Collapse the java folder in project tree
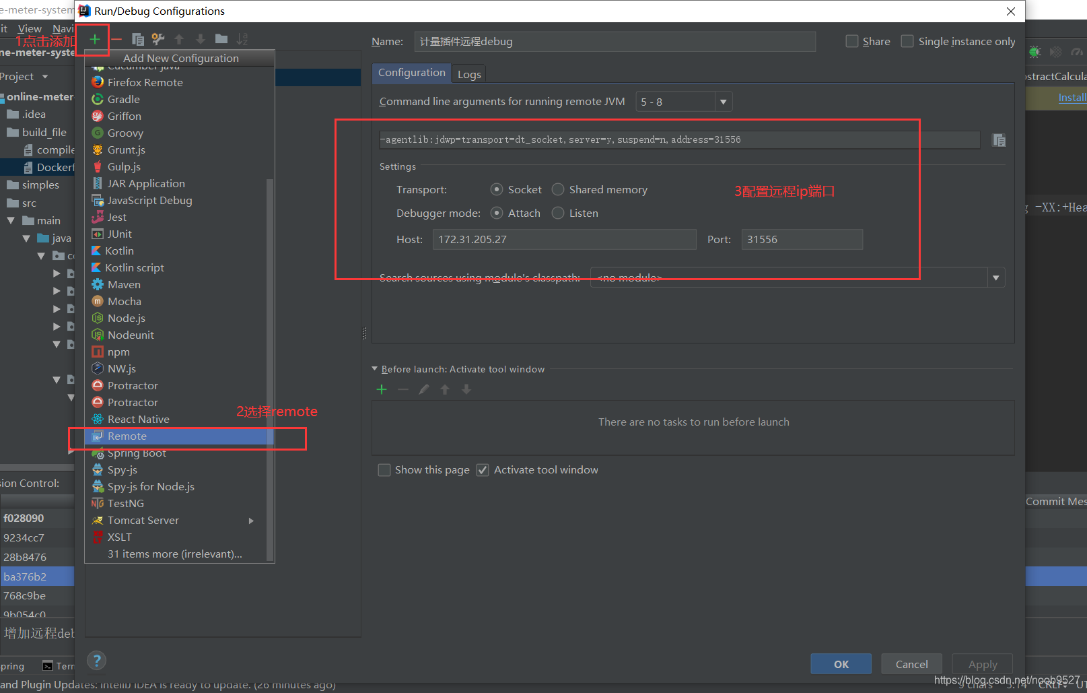The width and height of the screenshot is (1087, 693). point(26,238)
